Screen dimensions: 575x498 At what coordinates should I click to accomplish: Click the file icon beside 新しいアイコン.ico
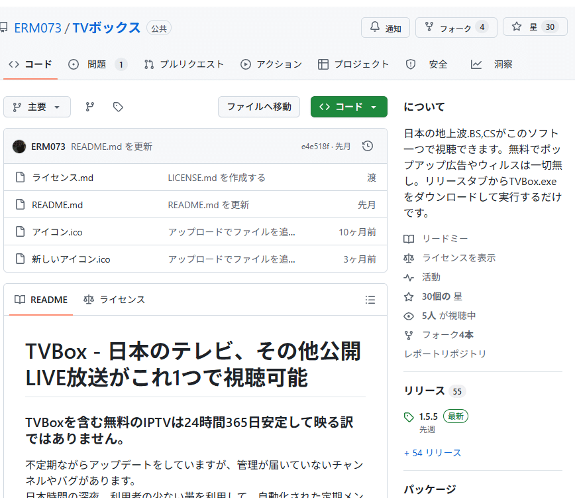tap(20, 259)
